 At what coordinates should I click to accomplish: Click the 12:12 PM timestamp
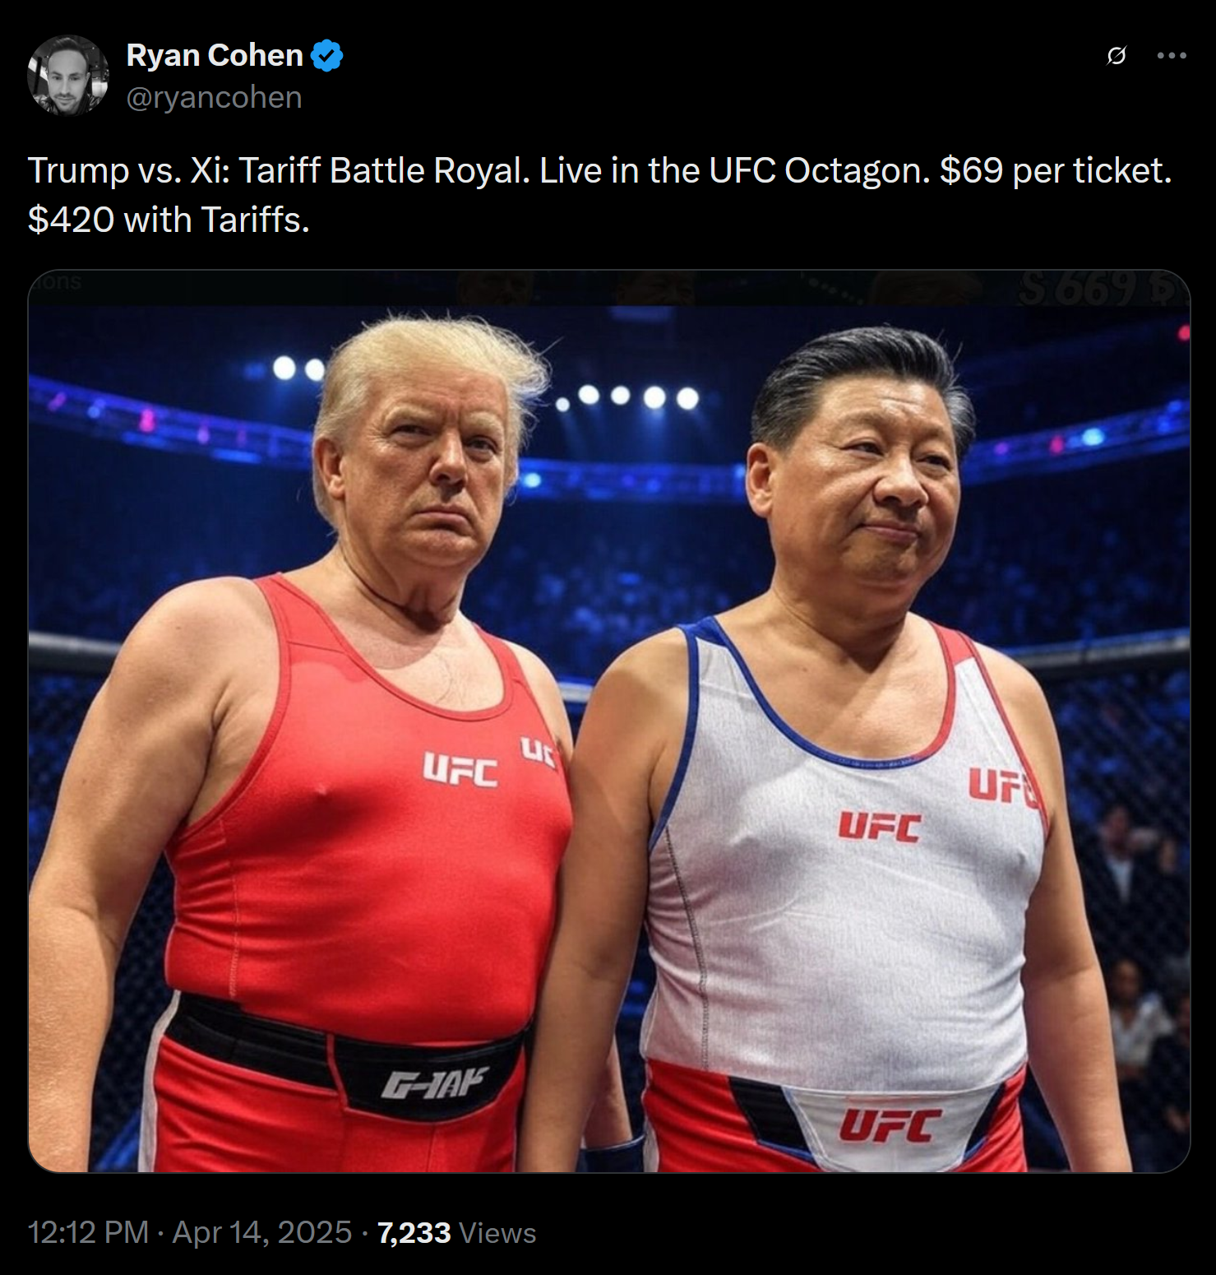click(x=88, y=1232)
